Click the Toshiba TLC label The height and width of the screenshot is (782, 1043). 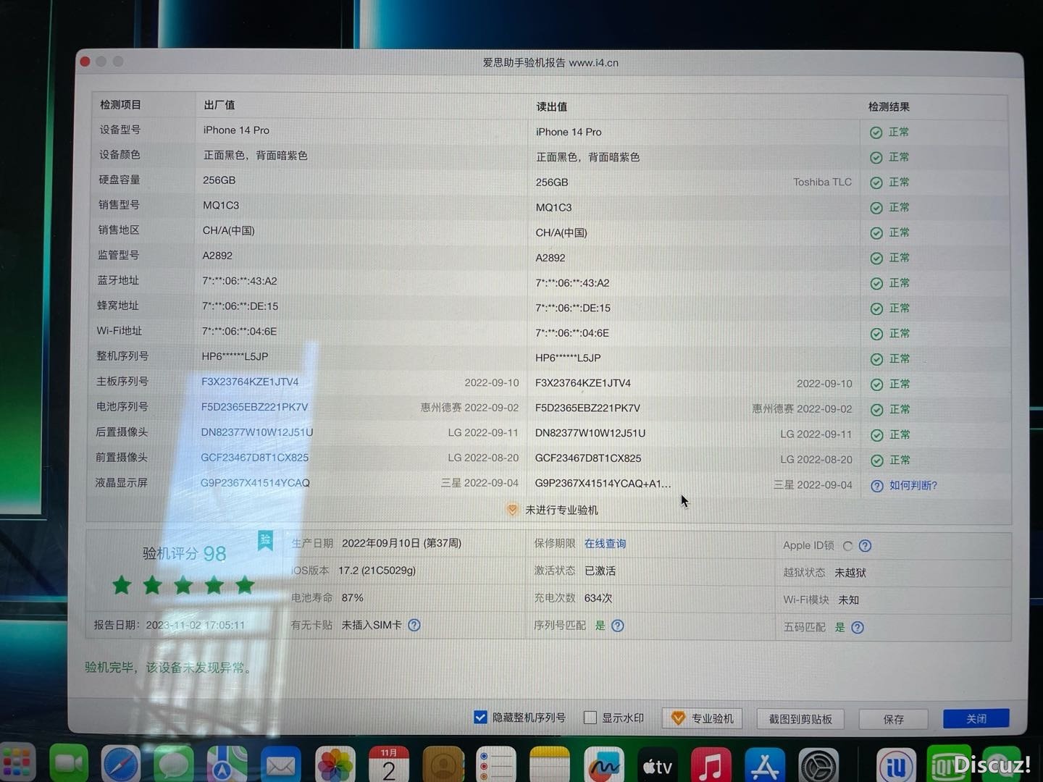(822, 182)
